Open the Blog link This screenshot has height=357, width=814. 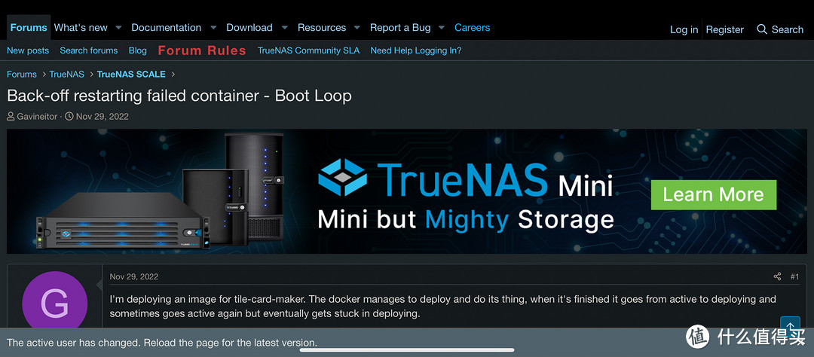(x=138, y=50)
